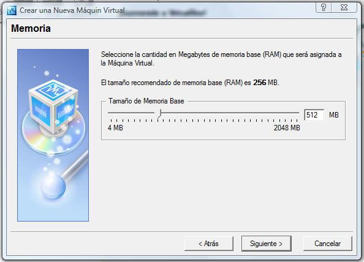Click the MB unit label beside field
Image resolution: width=364 pixels, height=262 pixels.
pos(334,114)
